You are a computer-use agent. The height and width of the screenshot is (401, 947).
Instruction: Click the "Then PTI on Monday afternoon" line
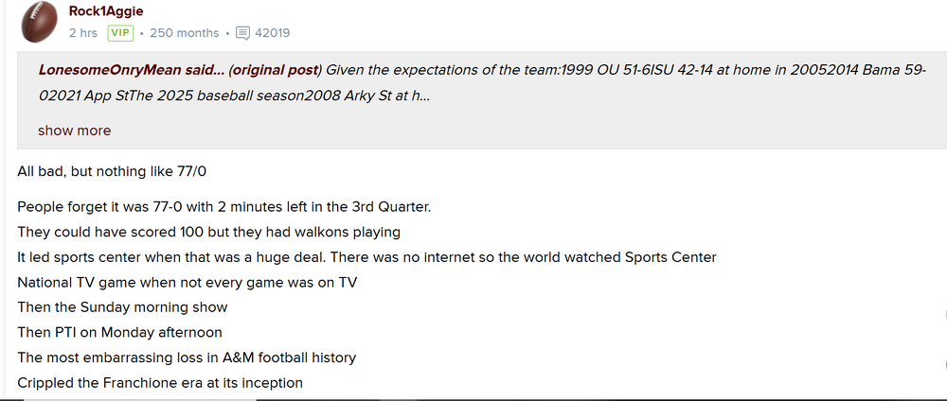pos(119,333)
